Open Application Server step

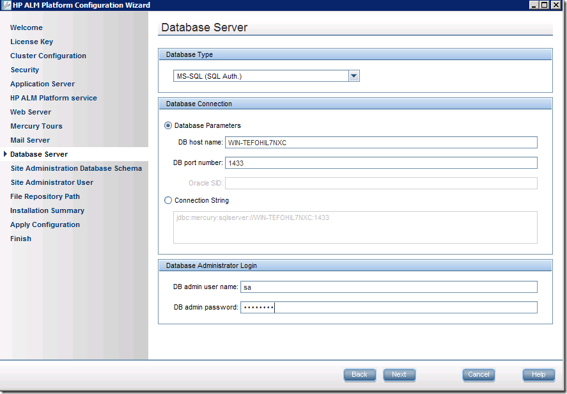click(43, 84)
